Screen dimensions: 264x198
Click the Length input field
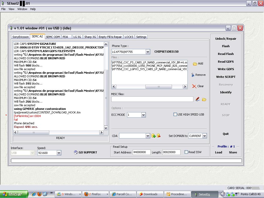(x=171, y=152)
